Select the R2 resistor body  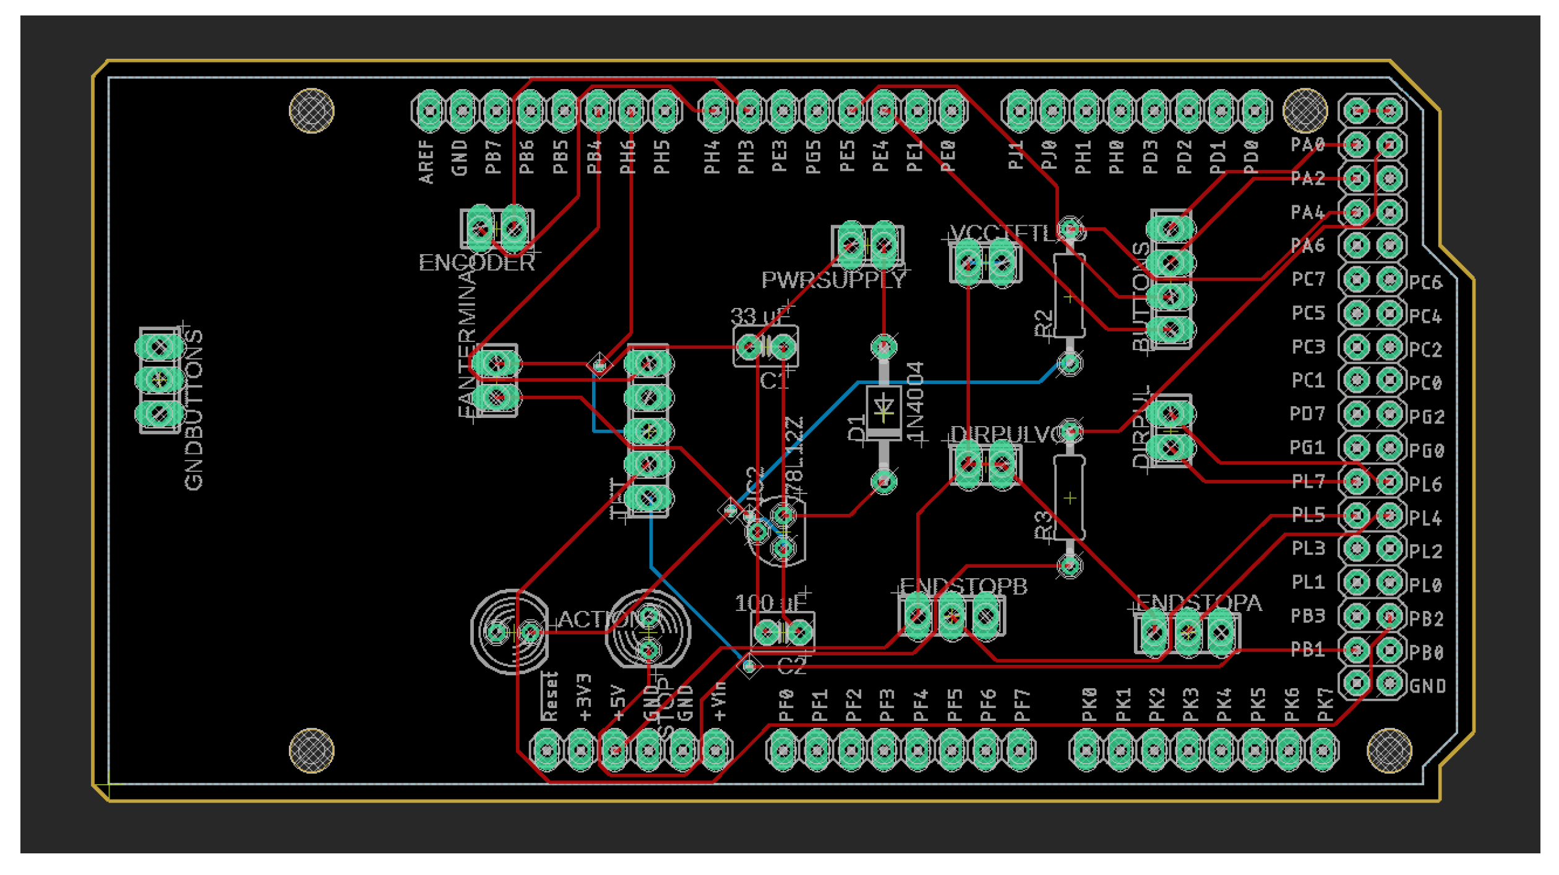tap(1070, 297)
